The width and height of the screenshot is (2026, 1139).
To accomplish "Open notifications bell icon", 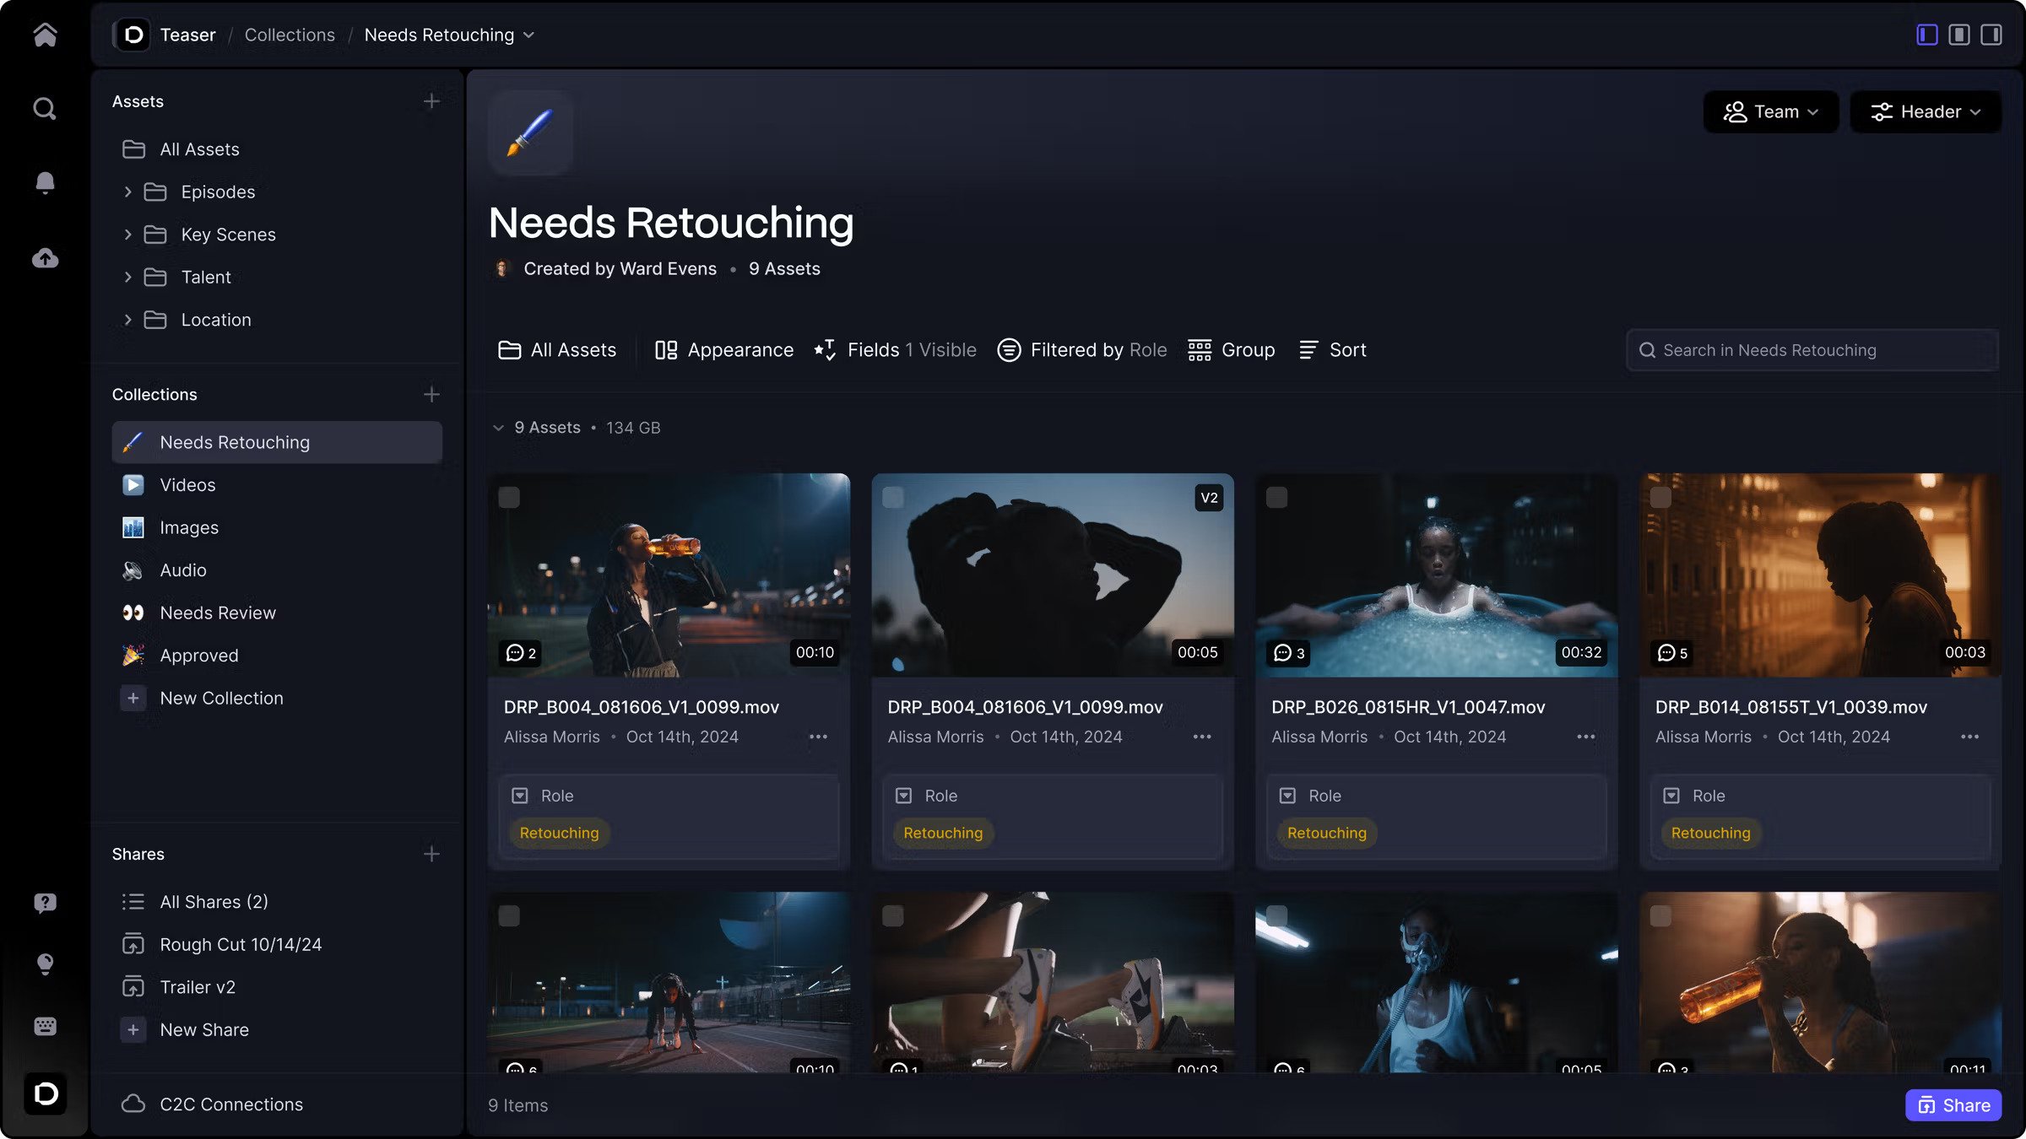I will (x=45, y=182).
